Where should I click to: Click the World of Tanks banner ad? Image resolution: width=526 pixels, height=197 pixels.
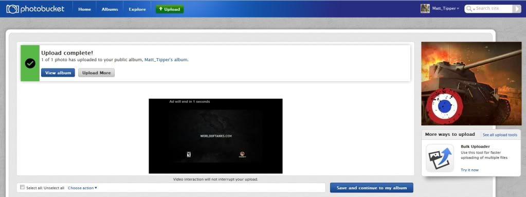pyautogui.click(x=471, y=83)
